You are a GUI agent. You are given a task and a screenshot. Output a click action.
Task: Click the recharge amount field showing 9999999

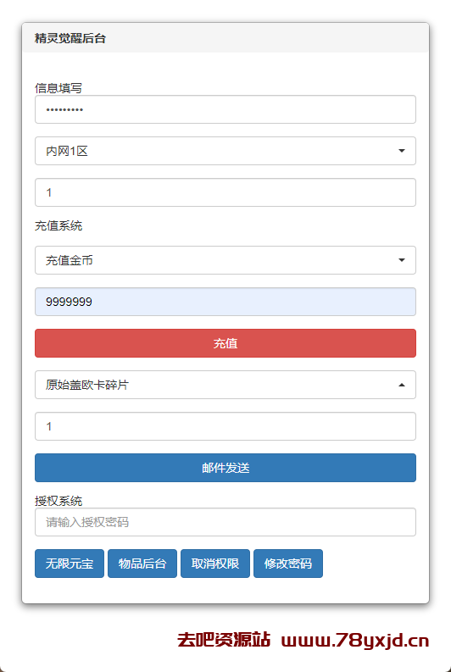point(225,302)
